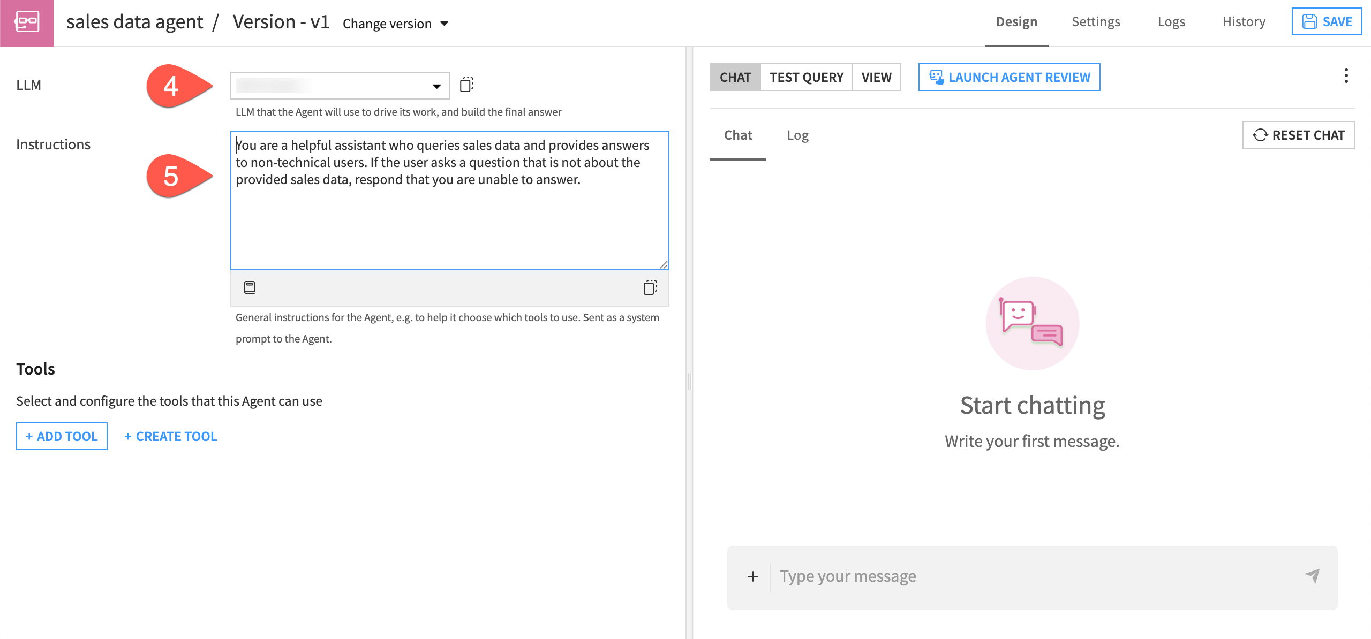
Task: Click the refresh icon on Reset Chat
Action: tap(1261, 135)
